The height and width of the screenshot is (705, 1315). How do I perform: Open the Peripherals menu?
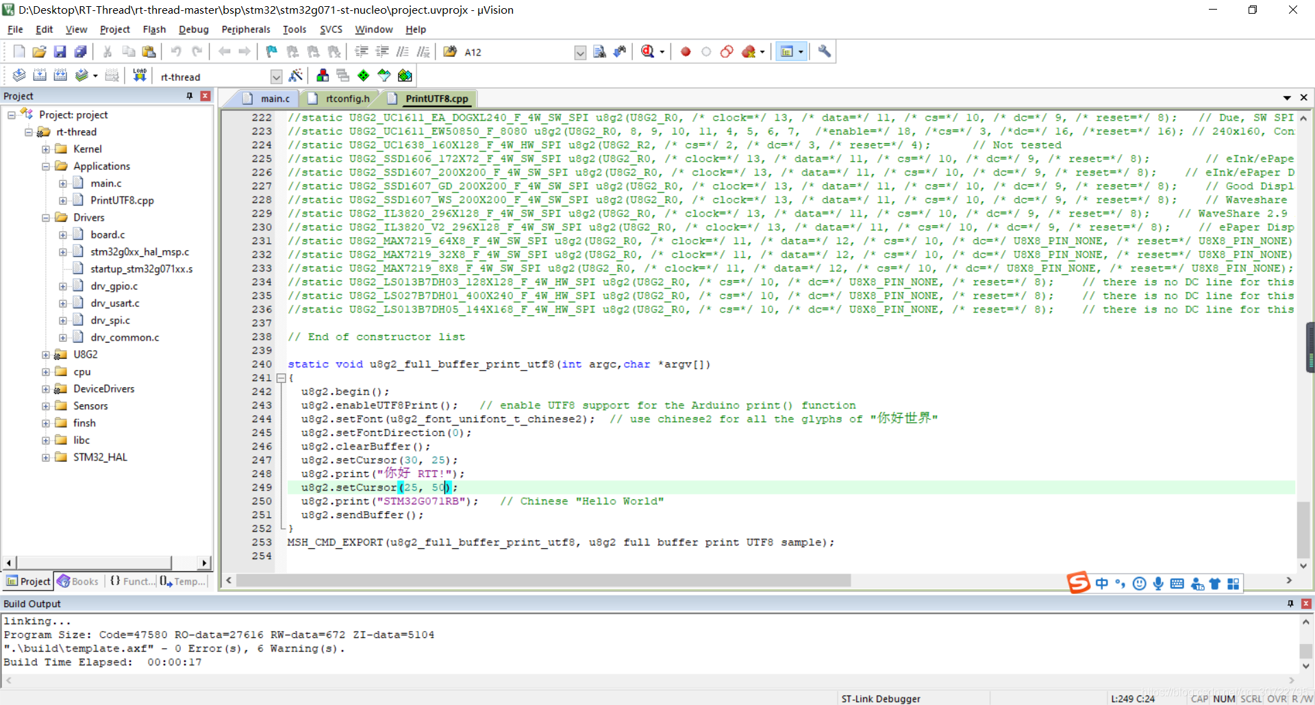tap(246, 29)
